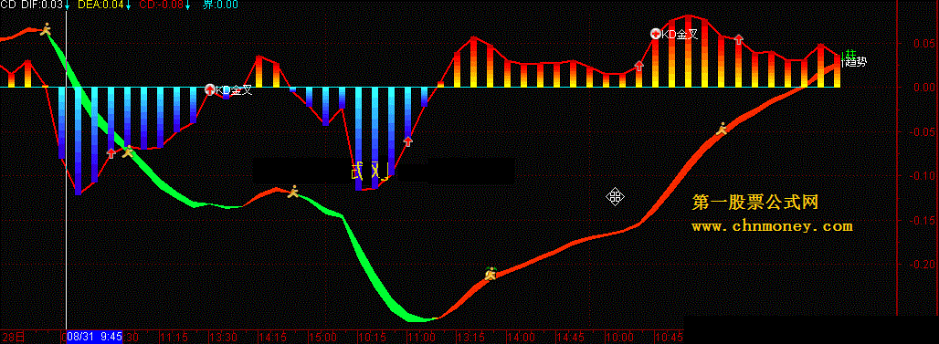Click the tallest red histogram bar near the peak
Screen dimensions: 939x344
pos(688,51)
